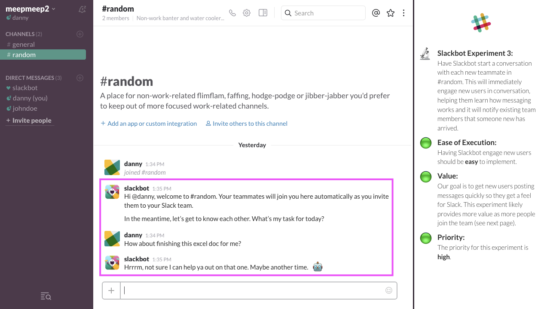Viewport: 550px width, 309px height.
Task: Click the CHANNELS (2) header
Action: (x=24, y=34)
